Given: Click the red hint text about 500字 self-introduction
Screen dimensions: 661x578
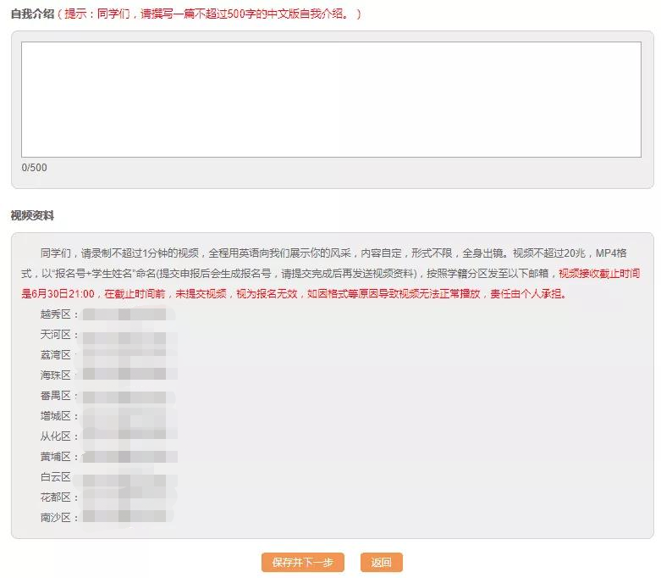Looking at the screenshot, I should pos(209,14).
